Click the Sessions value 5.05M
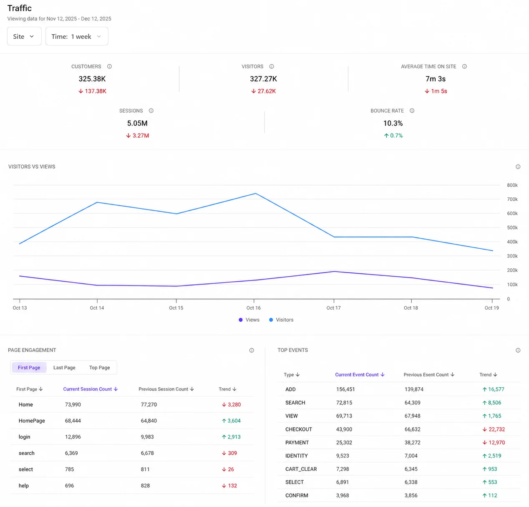Viewport: 529px width, 507px height. point(137,123)
